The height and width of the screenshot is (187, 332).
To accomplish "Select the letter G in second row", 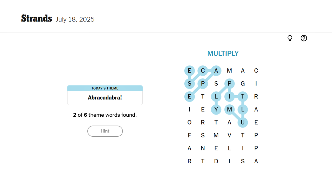I will [x=243, y=83].
